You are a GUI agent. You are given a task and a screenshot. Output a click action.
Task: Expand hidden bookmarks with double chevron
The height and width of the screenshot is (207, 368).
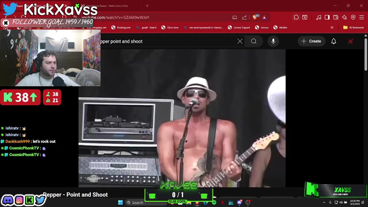tap(332, 28)
